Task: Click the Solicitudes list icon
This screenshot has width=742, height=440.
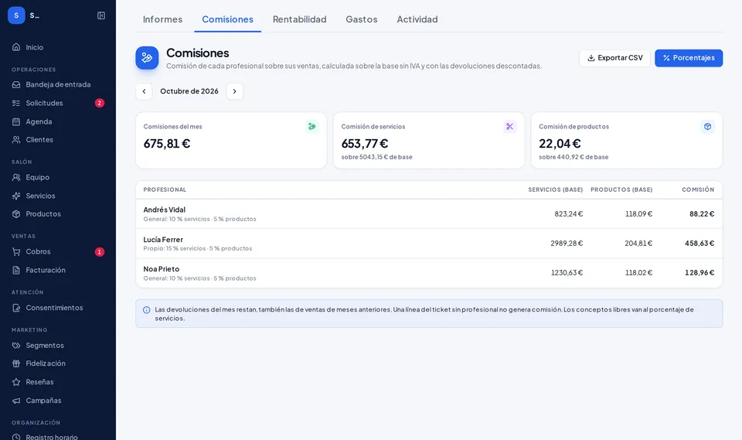Action: (16, 103)
